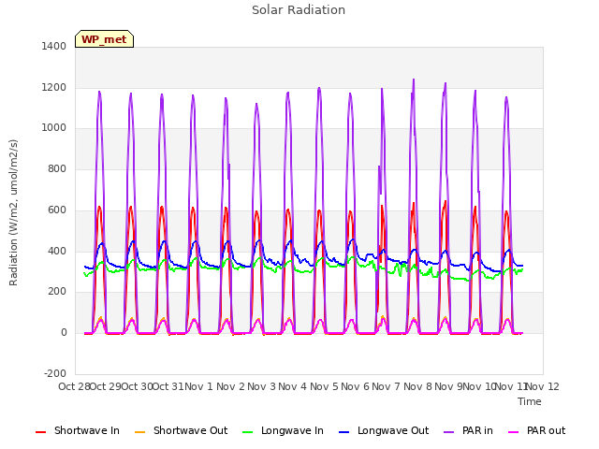This screenshot has width=599, height=449.
Task: Click the Time x-axis label
Action: 530,401
